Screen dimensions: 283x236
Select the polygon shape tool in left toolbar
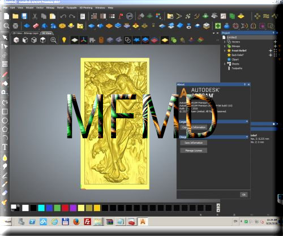(x=5, y=129)
